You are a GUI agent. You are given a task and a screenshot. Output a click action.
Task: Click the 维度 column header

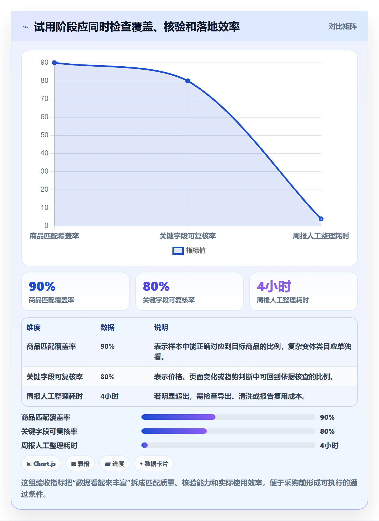(34, 328)
